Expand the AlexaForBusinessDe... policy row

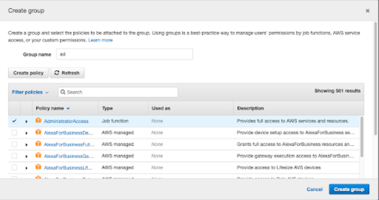pos(27,133)
